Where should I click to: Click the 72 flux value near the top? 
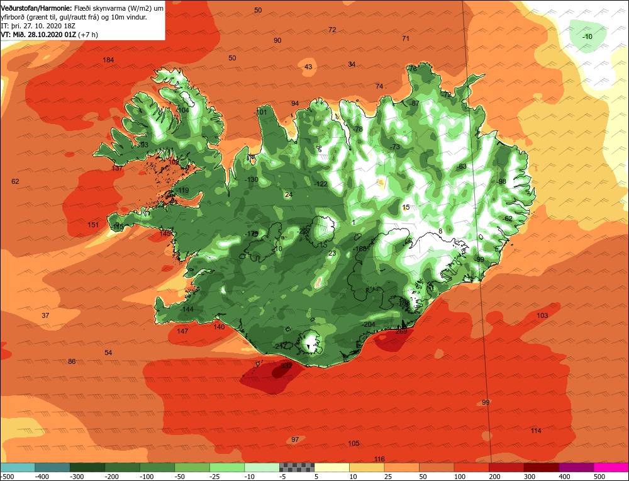pos(332,30)
